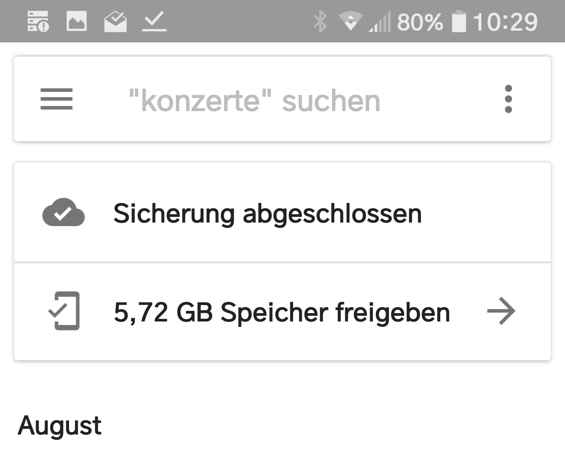The image size is (565, 460).
Task: Select 5,72 GB Speicher freigeben
Action: pos(282,312)
